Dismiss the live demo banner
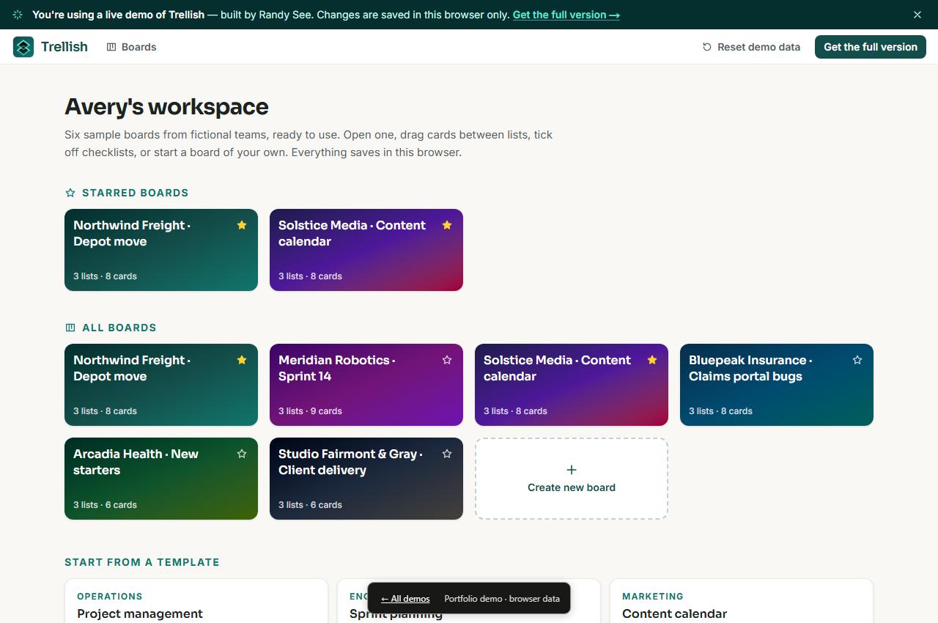938x623 pixels. [917, 15]
